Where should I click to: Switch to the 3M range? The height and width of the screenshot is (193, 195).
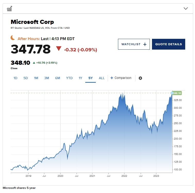[x=47, y=78]
